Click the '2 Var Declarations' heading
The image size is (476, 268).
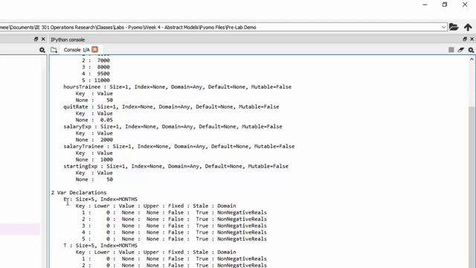tap(79, 193)
